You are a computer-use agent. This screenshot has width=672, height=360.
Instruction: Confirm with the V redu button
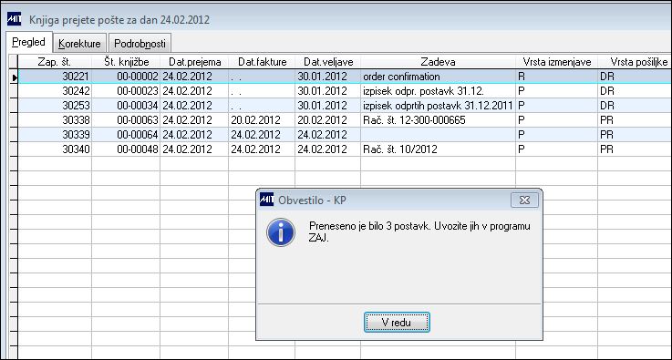pos(397,323)
